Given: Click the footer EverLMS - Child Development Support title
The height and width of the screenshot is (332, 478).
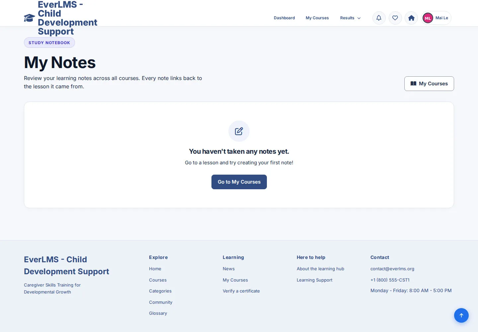Looking at the screenshot, I should pos(66,266).
